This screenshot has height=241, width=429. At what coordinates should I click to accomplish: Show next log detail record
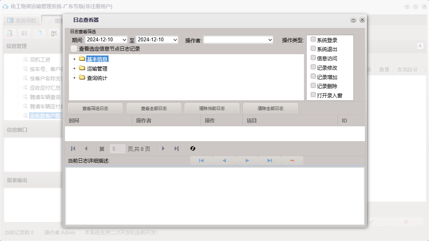[247, 161]
